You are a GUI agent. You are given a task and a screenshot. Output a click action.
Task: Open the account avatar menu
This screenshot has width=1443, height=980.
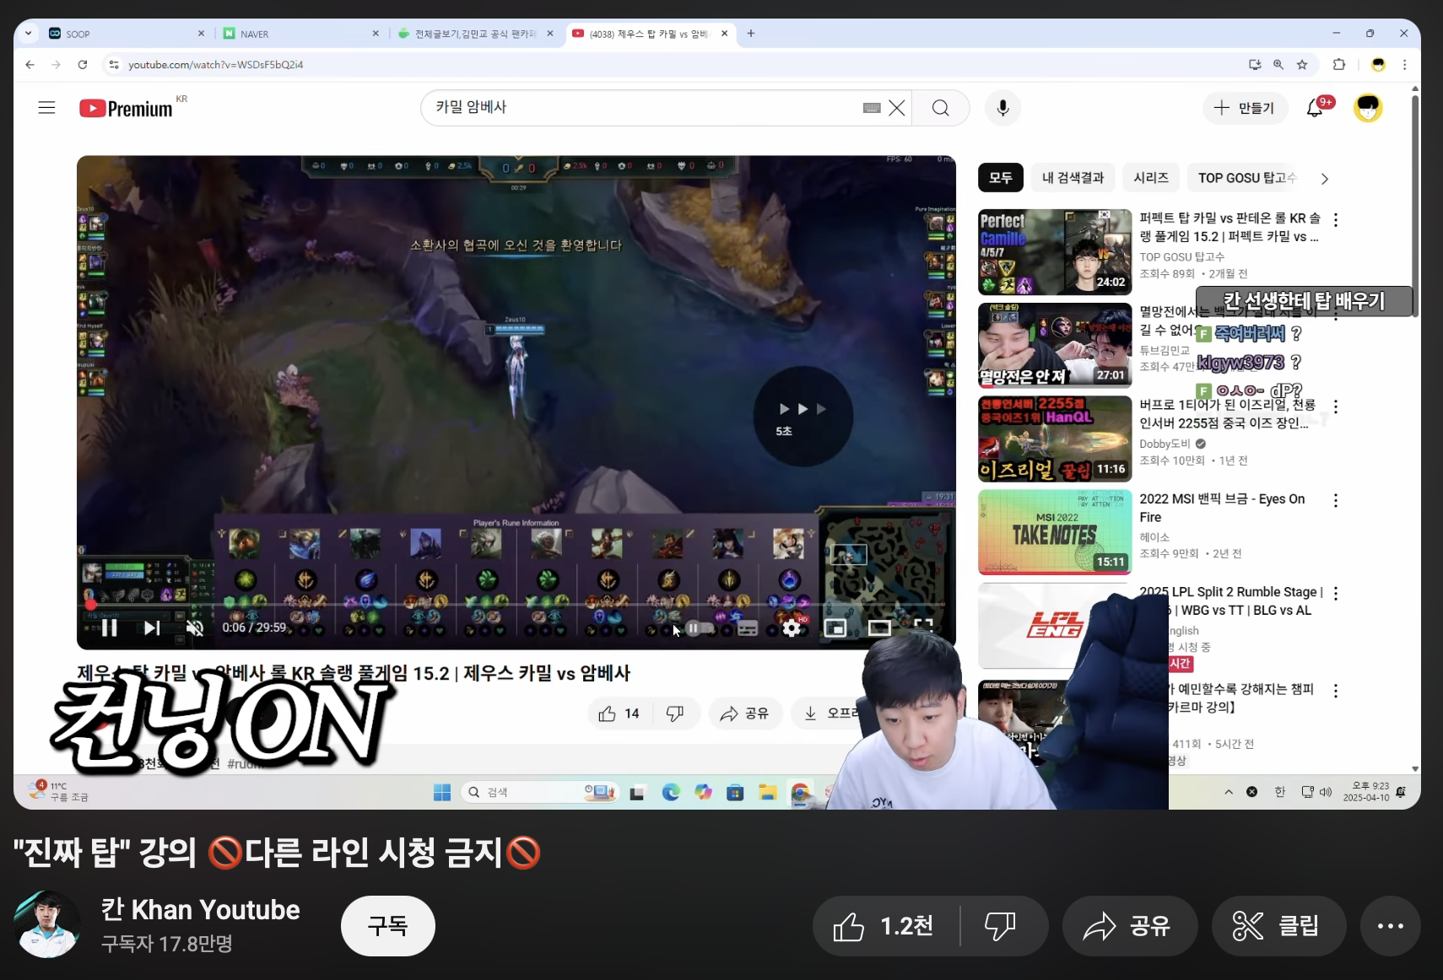(x=1368, y=108)
